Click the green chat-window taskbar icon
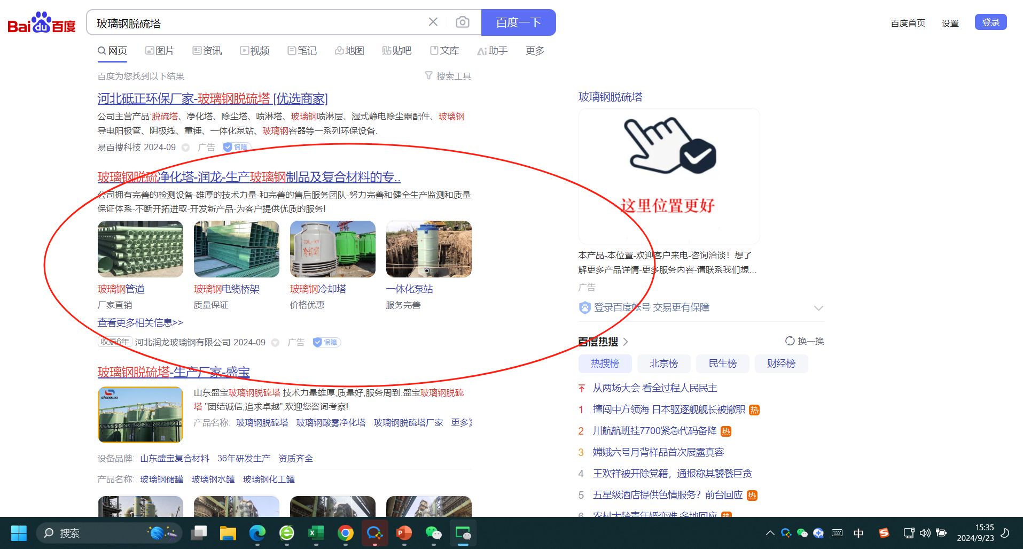Viewport: 1023px width, 549px height. tap(463, 533)
